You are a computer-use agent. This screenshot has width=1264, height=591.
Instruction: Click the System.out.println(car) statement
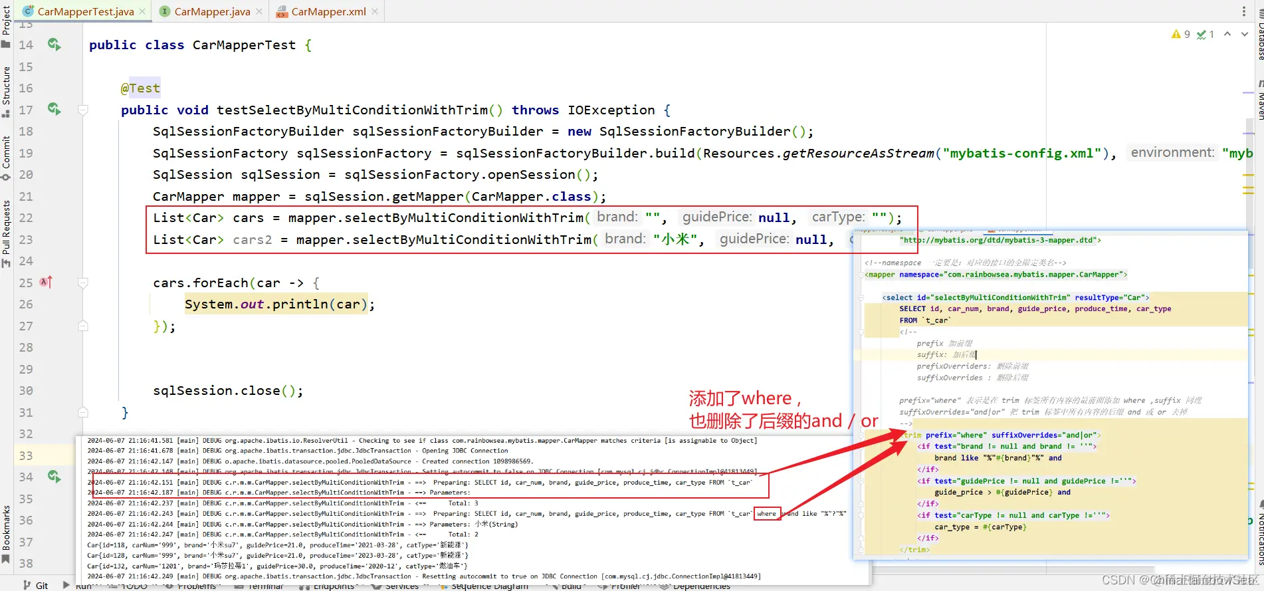280,304
